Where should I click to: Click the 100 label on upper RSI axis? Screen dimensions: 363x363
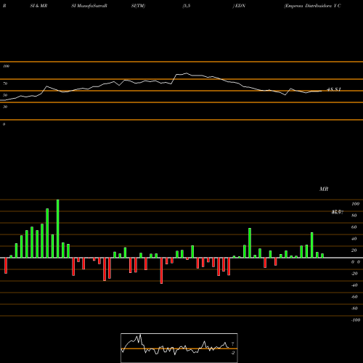(x=6, y=66)
